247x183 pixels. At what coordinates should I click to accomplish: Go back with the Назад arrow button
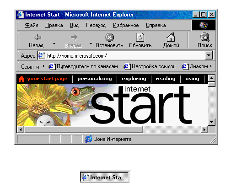[x=36, y=41]
